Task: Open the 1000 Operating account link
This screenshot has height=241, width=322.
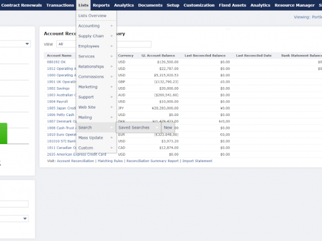Action: pos(61,75)
